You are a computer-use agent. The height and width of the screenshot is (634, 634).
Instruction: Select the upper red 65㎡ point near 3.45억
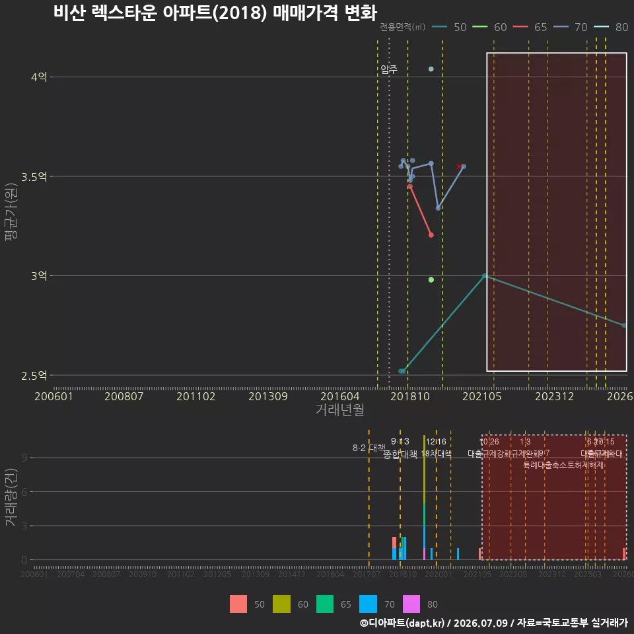[410, 186]
